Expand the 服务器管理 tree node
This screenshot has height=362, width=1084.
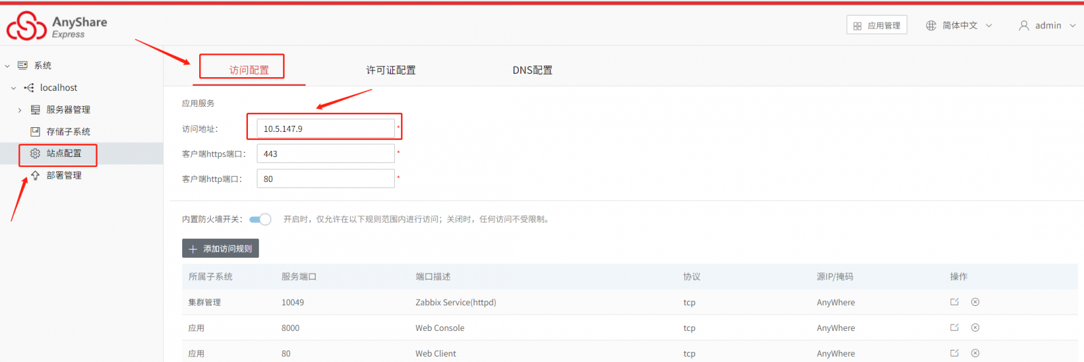(20, 110)
